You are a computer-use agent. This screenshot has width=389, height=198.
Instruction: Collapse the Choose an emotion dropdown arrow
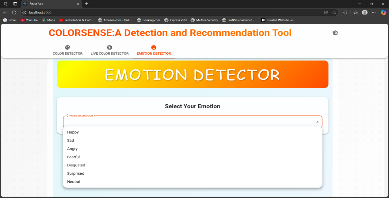(x=317, y=122)
